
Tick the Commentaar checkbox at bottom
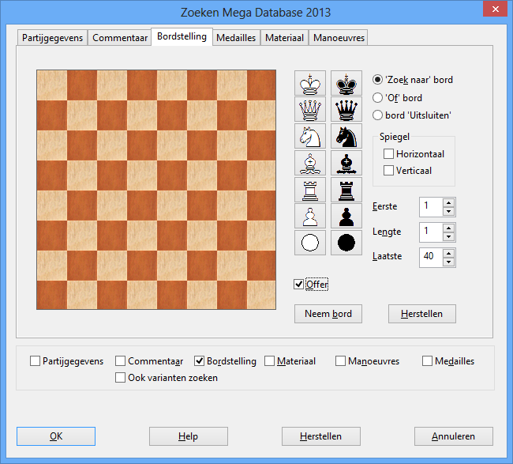121,361
